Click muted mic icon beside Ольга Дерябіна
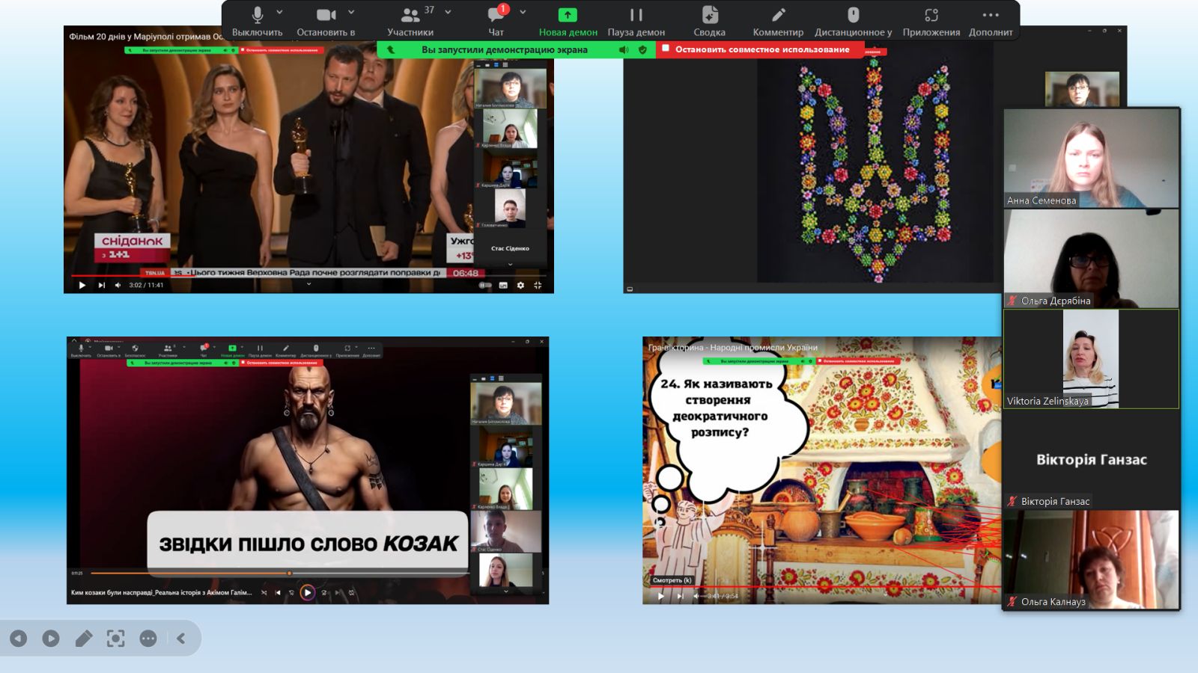This screenshot has height=673, width=1198. [x=1012, y=301]
